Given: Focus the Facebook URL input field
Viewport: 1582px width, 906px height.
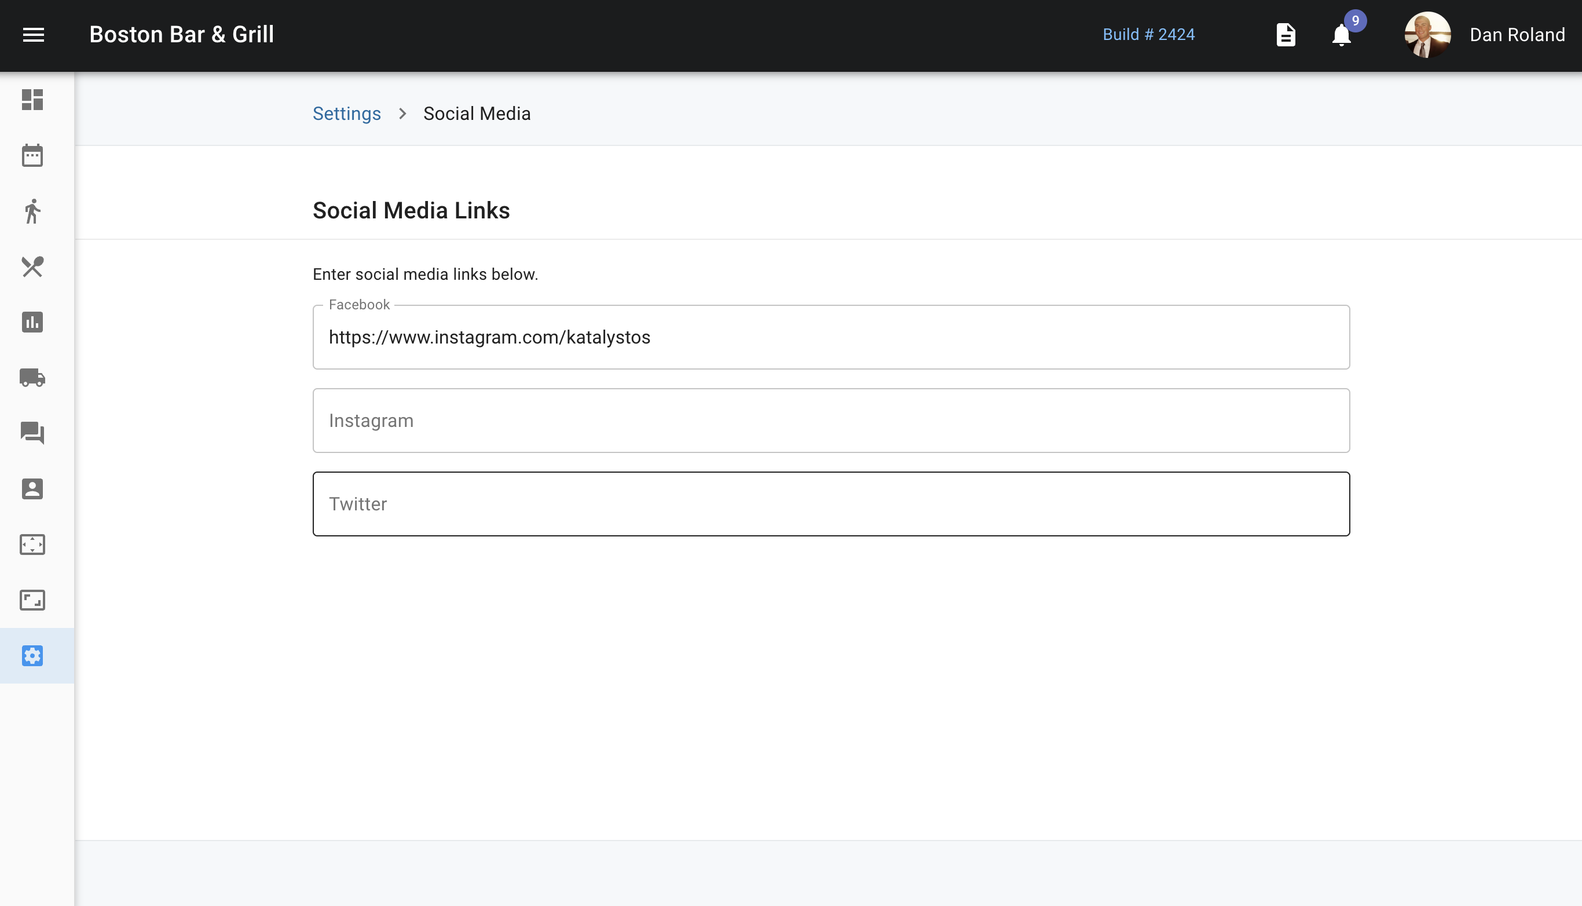Looking at the screenshot, I should click(x=831, y=337).
